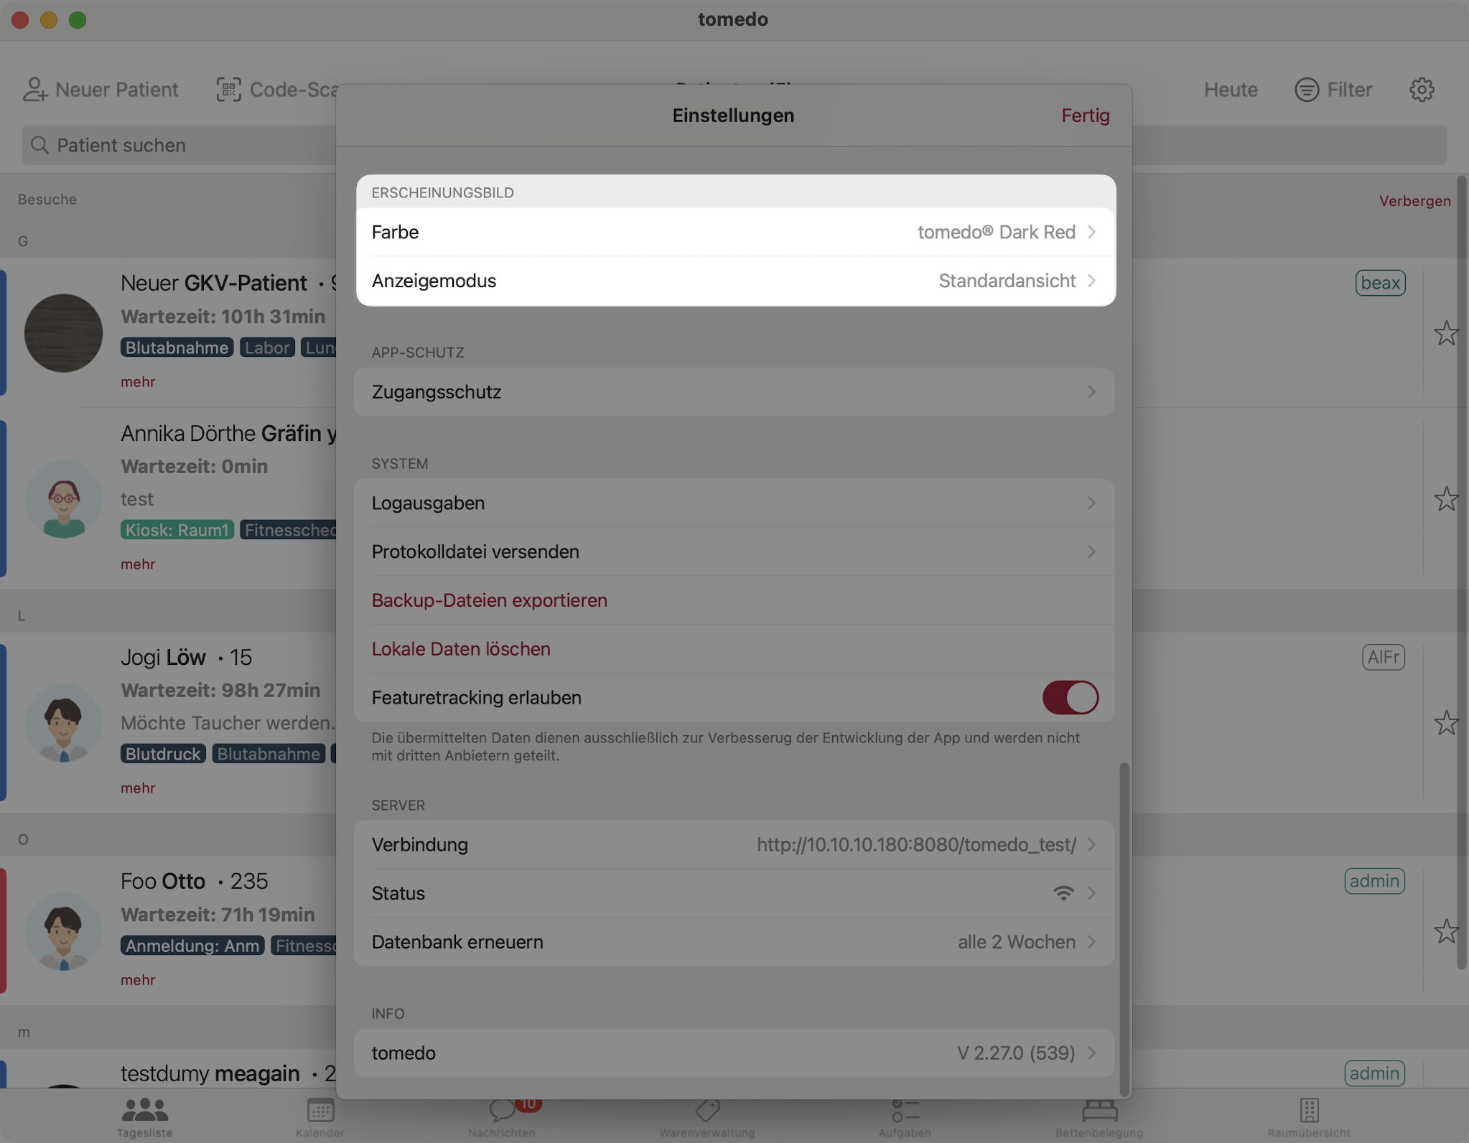The height and width of the screenshot is (1143, 1469).
Task: Click the Filter icon in toolbar
Action: [x=1307, y=90]
